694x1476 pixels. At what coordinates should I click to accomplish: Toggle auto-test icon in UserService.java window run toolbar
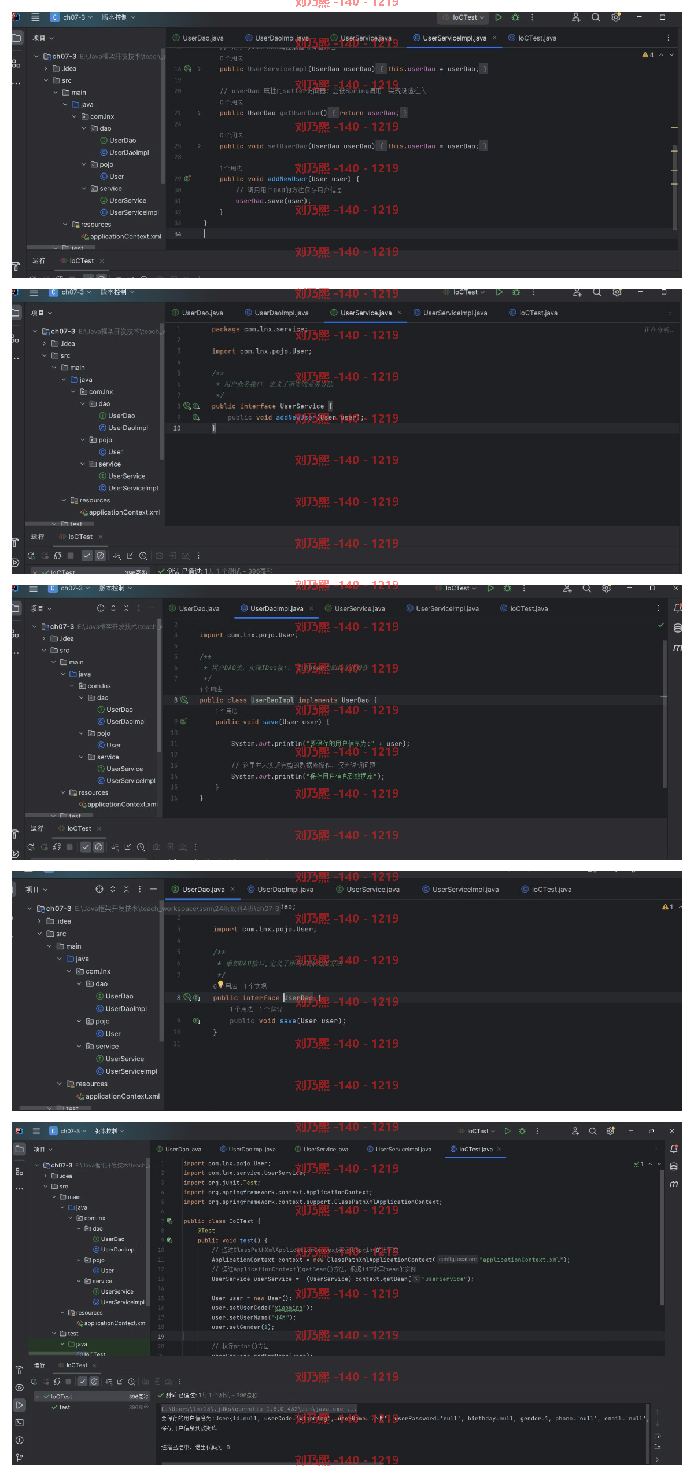point(58,556)
